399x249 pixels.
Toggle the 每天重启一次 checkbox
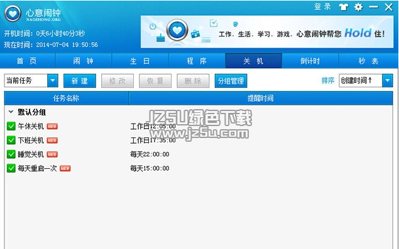pos(11,168)
